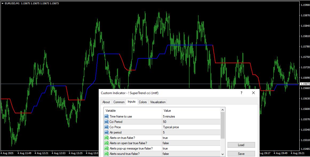Open the '5 minutes' time frame value
Viewport: 310px width, 157px height.
coord(169,116)
